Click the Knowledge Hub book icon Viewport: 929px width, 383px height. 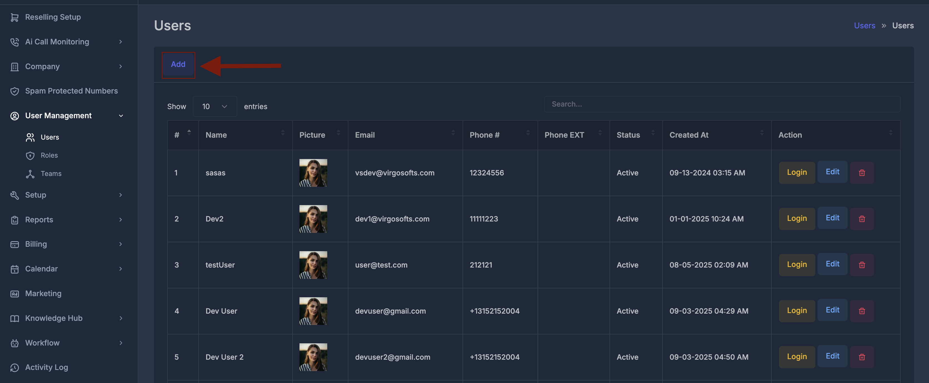tap(14, 318)
